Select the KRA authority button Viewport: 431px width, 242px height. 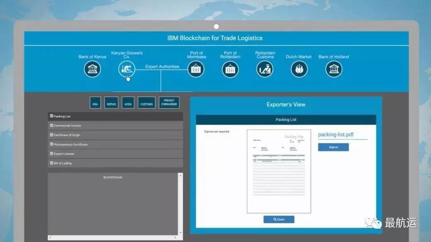(95, 102)
